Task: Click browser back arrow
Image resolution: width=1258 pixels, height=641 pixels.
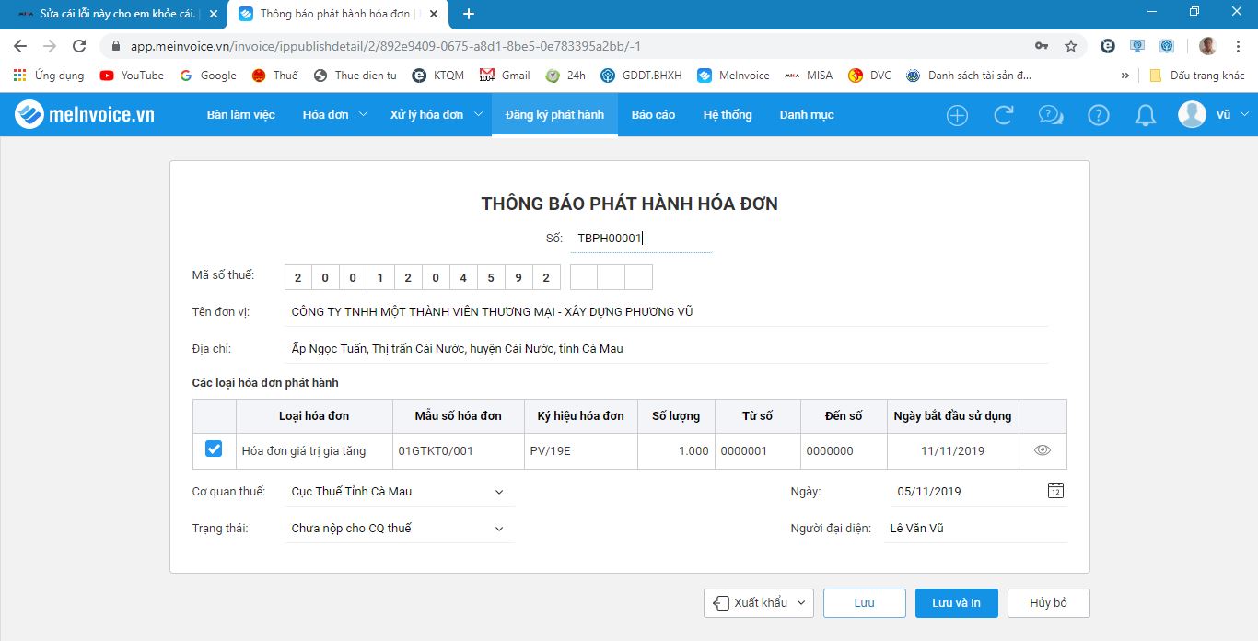Action: point(20,46)
